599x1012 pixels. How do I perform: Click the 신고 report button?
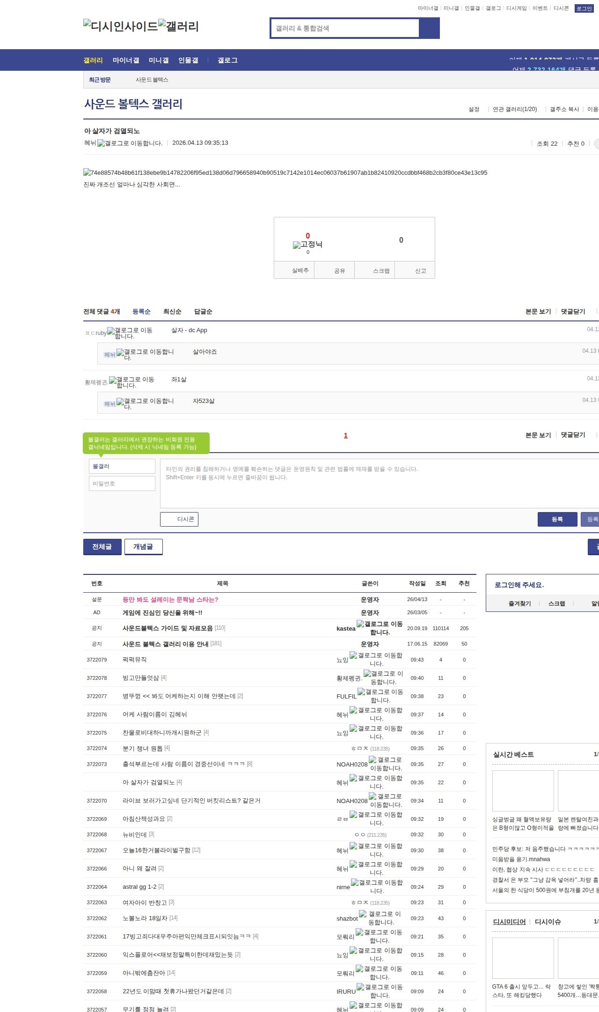point(420,271)
